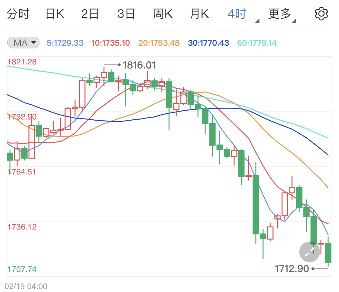Click the 1764.51 price axis label
This screenshot has height=292, width=339.
[x=22, y=172]
